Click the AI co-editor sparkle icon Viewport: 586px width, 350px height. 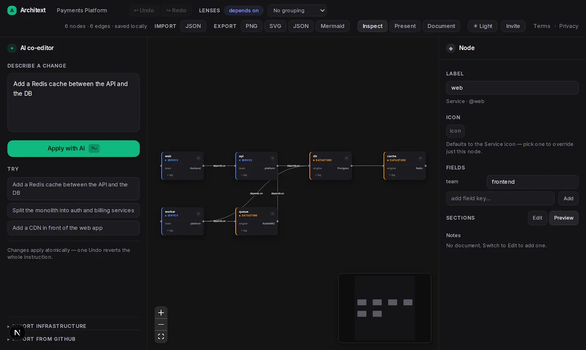[x=12, y=48]
